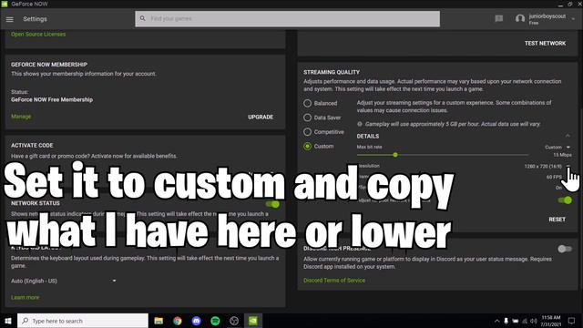Screen dimensions: 583x328
Task: Open the Auto (English - US) keyboard layout dropdown
Action: coord(64,281)
